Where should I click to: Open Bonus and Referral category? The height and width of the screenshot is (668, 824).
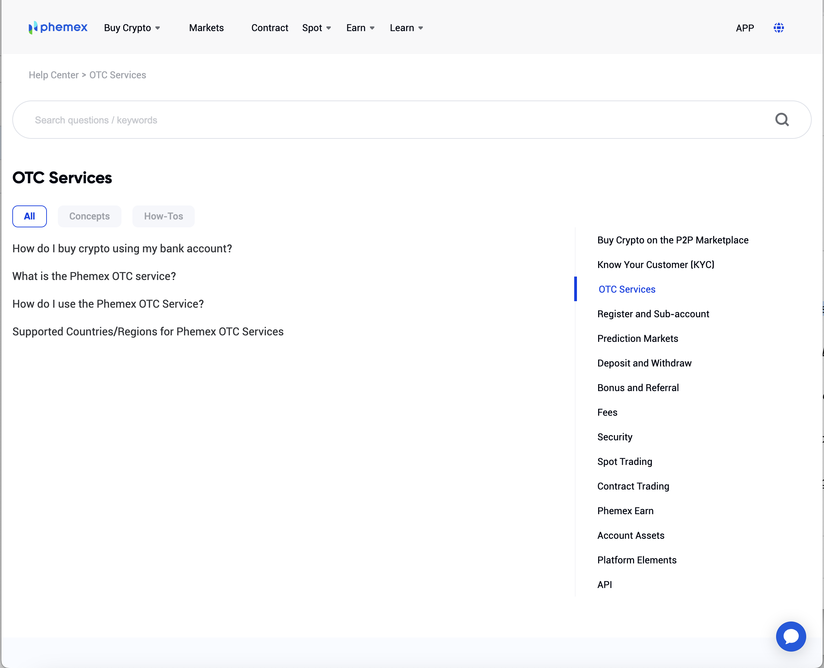(x=638, y=388)
